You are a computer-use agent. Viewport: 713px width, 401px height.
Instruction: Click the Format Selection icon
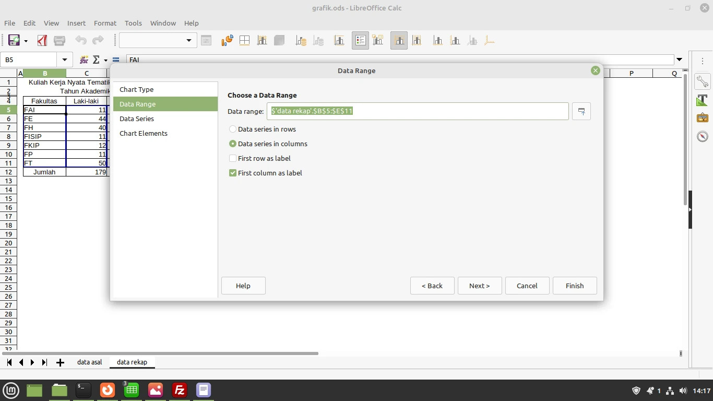click(x=206, y=41)
